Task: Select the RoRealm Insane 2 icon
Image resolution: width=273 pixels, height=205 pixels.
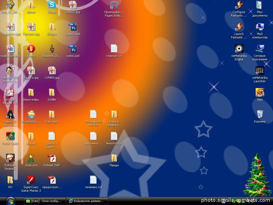Action: tap(10, 158)
